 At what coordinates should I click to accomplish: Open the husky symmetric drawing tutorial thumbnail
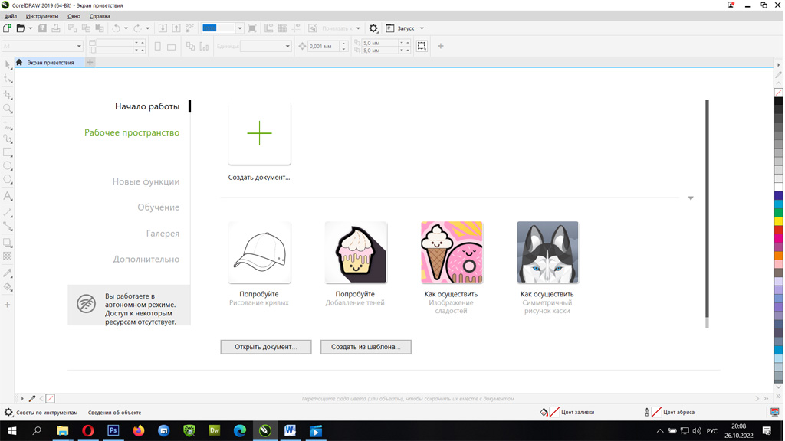[547, 253]
